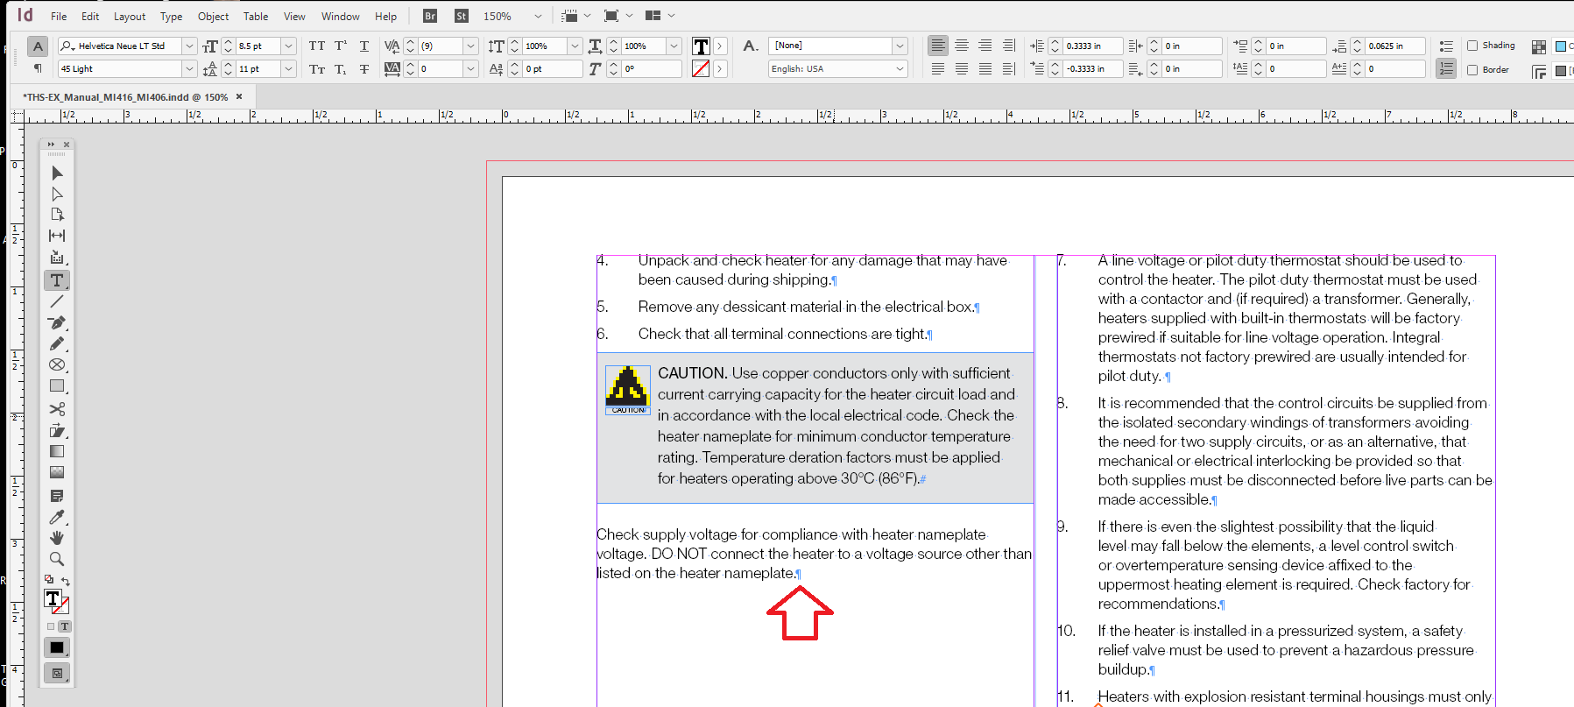Select the Eyedropper tool
The width and height of the screenshot is (1574, 707).
click(x=57, y=517)
